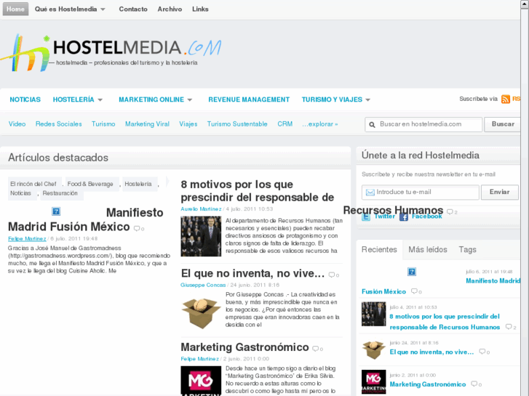Open sidebar cardboard box thumbnail in Recientes
Image resolution: width=529 pixels, height=396 pixels.
tap(374, 350)
